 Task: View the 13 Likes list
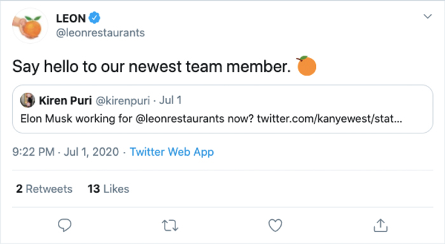pyautogui.click(x=109, y=189)
